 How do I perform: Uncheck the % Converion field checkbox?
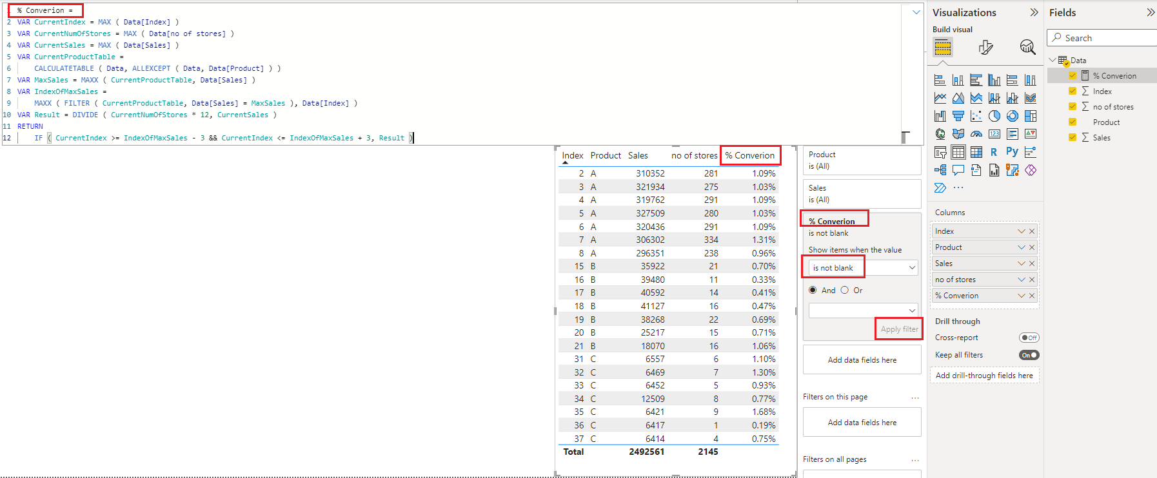1073,76
